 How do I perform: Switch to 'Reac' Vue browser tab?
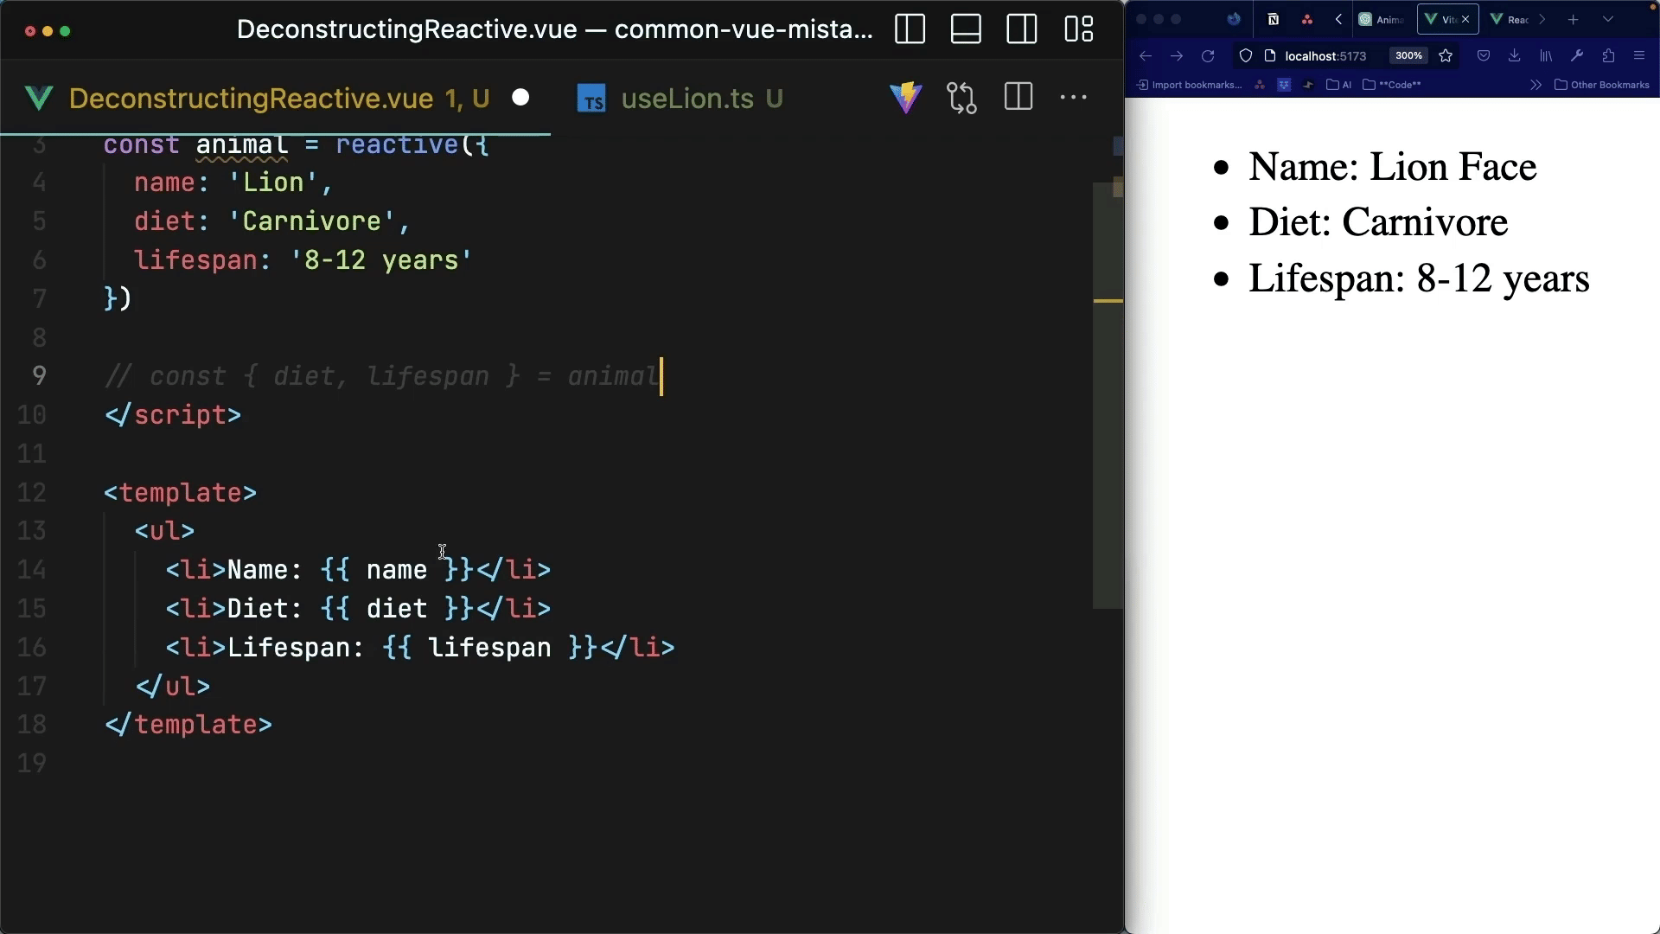coord(1510,19)
